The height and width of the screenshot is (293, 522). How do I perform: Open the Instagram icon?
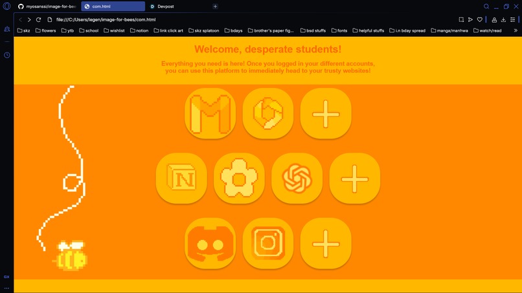click(268, 243)
